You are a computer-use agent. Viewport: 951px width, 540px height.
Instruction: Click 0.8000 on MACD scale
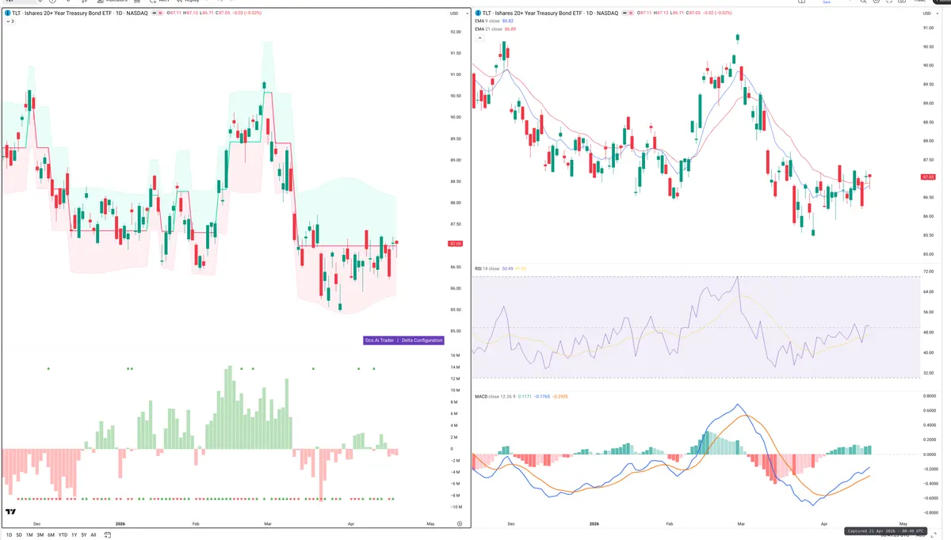(x=930, y=395)
